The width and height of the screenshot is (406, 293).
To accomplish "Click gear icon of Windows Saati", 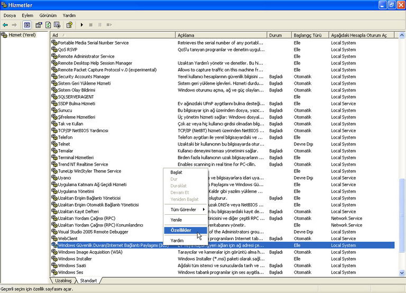I will tap(54, 265).
